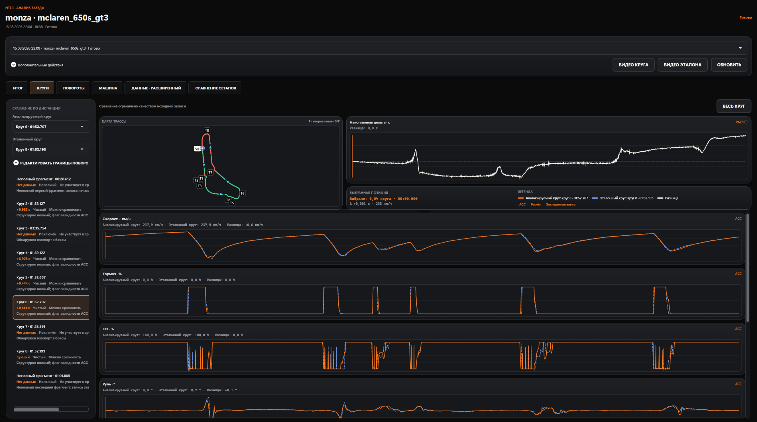
Task: Switch to ДАННЫЕ · РАСШИРЕННЫЙ tab
Action: [156, 88]
